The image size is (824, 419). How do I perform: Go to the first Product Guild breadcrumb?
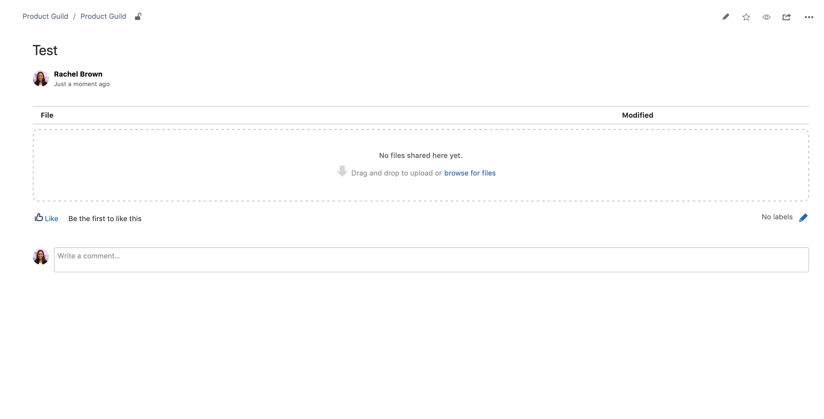click(x=45, y=16)
